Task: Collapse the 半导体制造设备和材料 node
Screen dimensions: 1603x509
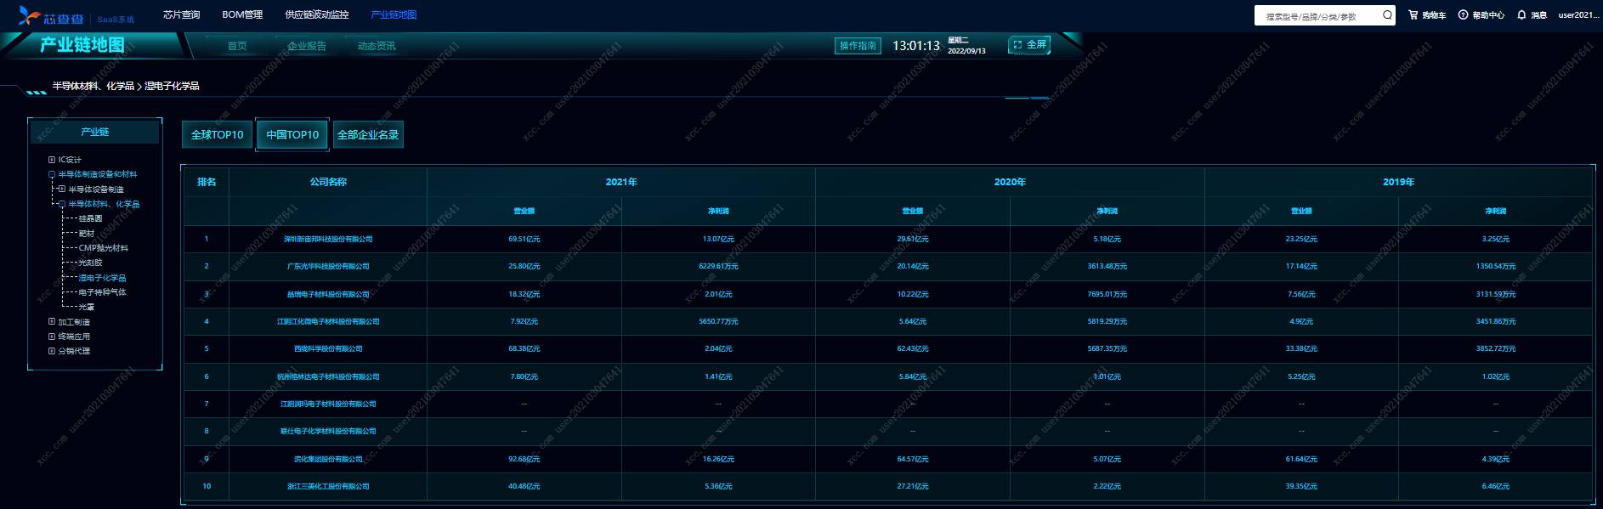Action: 52,174
